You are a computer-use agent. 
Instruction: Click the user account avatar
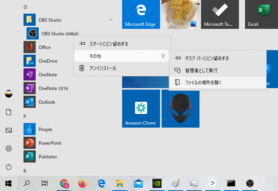(x=9, y=94)
